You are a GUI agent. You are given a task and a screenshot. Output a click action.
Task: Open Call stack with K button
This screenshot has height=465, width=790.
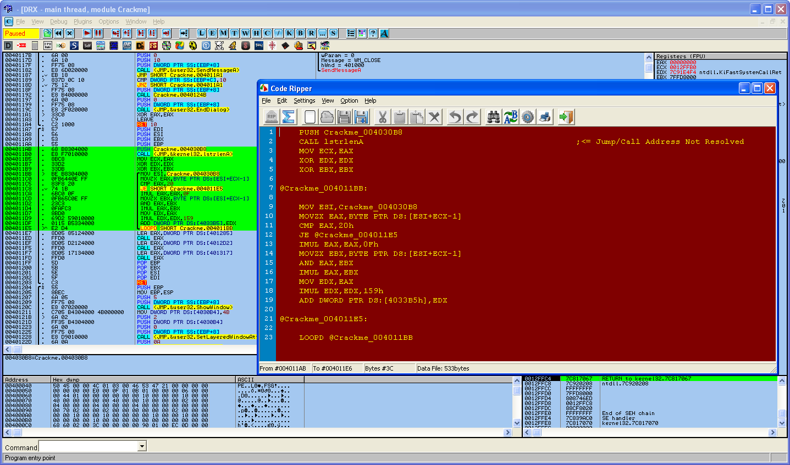[x=289, y=33]
